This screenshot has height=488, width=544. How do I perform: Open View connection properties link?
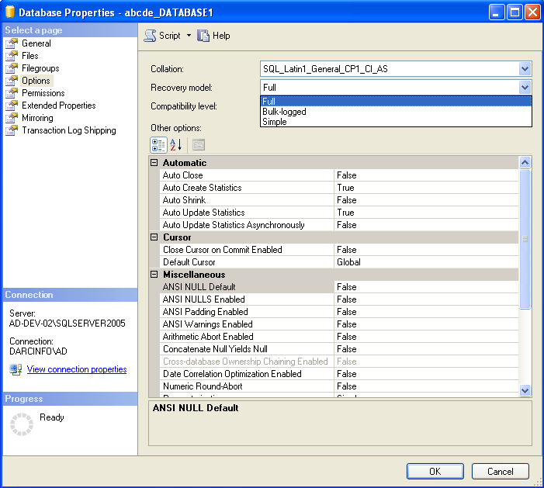pos(77,369)
